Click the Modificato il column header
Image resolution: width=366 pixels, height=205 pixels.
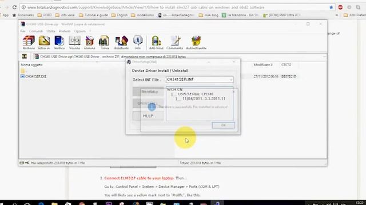click(x=263, y=65)
